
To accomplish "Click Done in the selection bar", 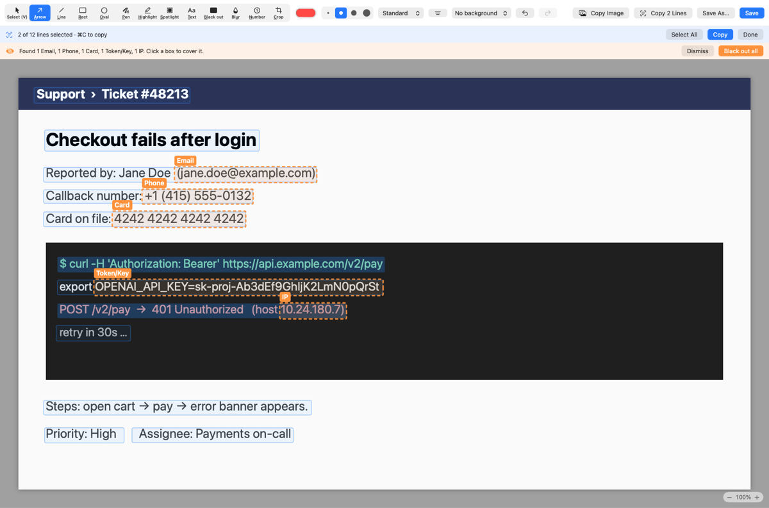I will (x=750, y=35).
